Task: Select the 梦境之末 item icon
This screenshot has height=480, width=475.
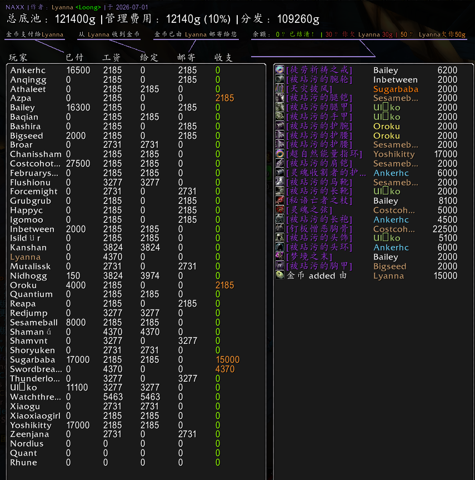Action: (280, 257)
